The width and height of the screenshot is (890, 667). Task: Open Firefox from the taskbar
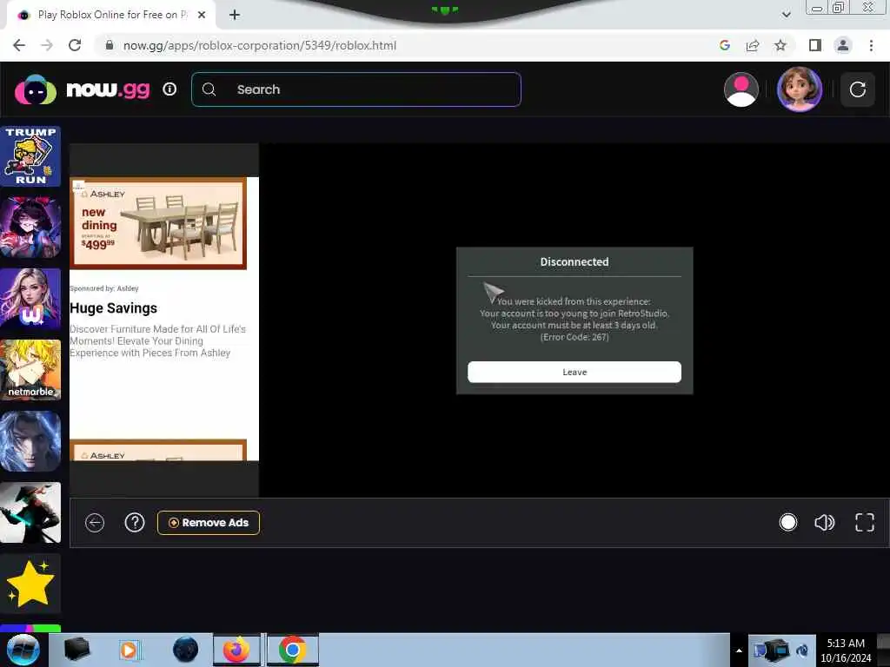pos(236,650)
